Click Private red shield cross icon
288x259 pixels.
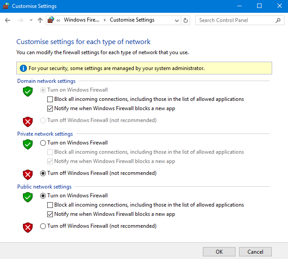point(28,174)
